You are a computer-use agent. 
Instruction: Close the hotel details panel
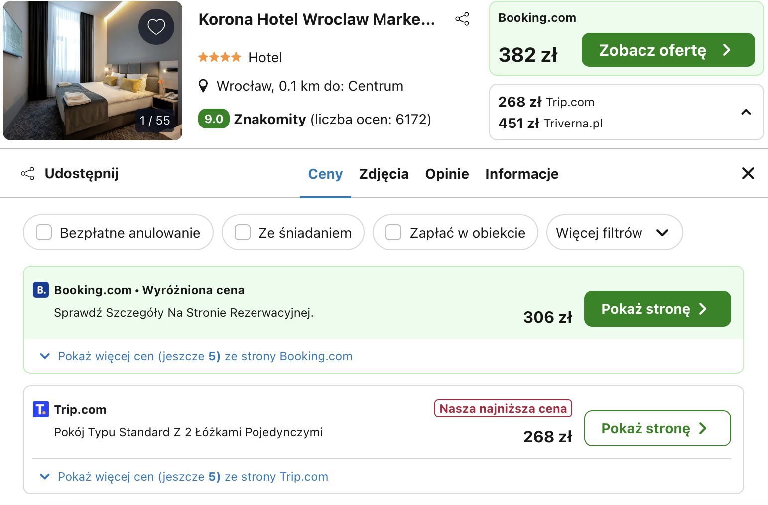[748, 173]
